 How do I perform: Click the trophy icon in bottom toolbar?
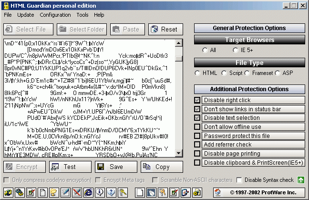coord(53,192)
